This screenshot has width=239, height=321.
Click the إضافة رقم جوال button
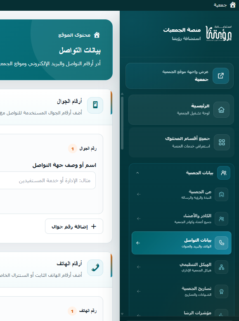74,226
